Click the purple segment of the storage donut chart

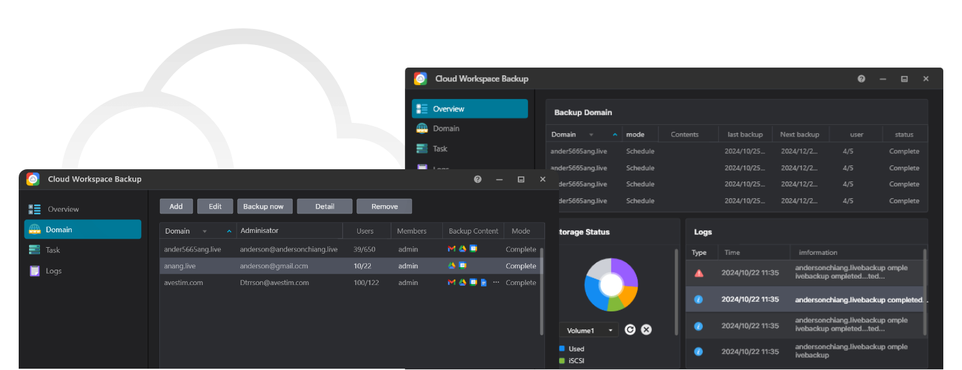point(625,271)
